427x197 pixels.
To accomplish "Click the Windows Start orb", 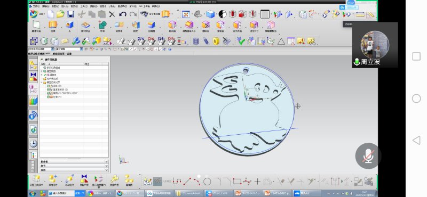I will point(33,193).
